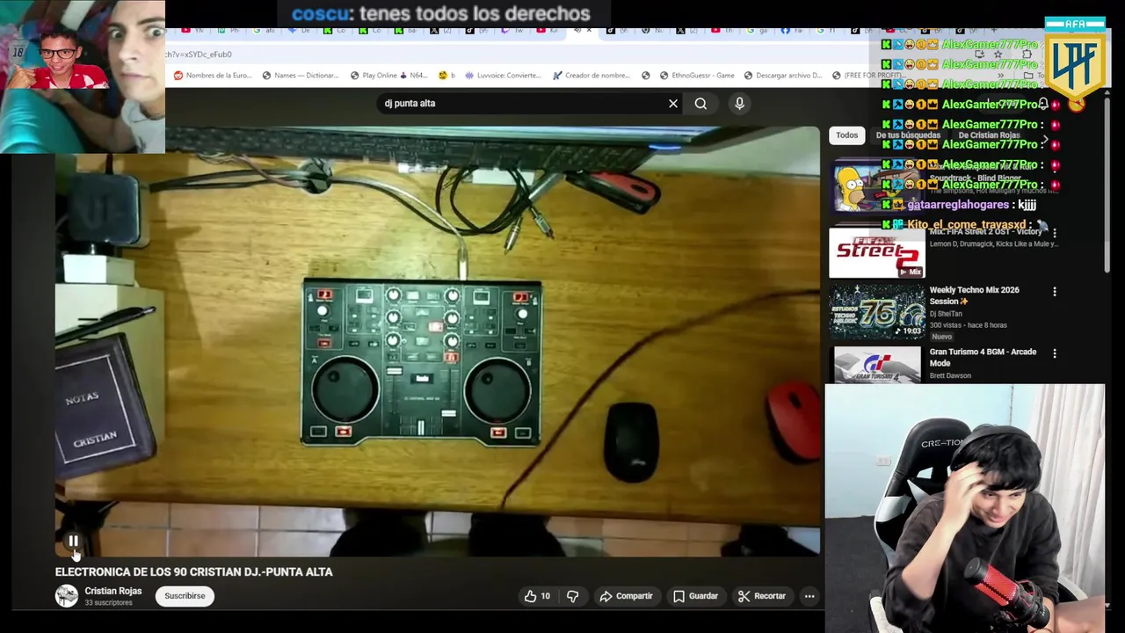The height and width of the screenshot is (633, 1125).
Task: Click the video title 'ELECTRONICA DE LOS 90 CRISTIAN DJ.-PUNTA ALTA'
Action: click(194, 572)
